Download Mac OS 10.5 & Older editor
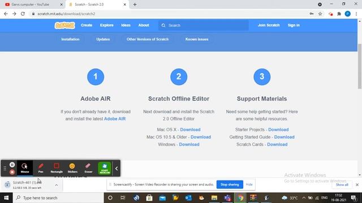Screen dimensions: 362x203 (201, 137)
